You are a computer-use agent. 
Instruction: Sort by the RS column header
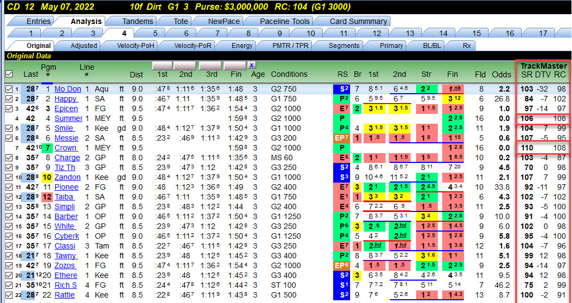click(342, 74)
